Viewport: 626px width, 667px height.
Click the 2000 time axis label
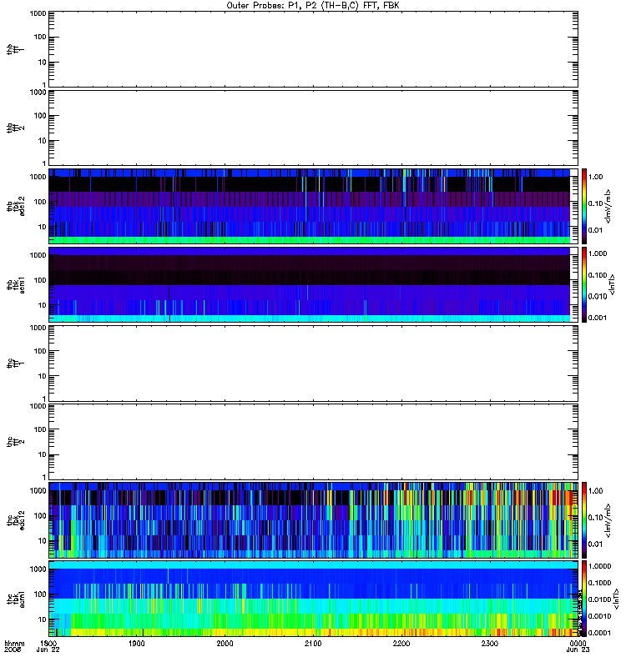pyautogui.click(x=225, y=644)
